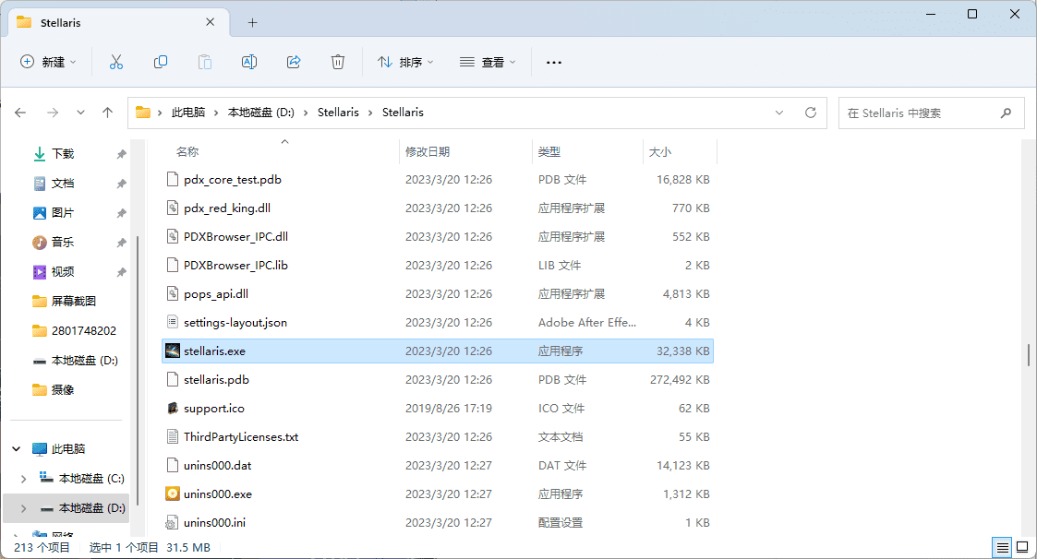Add a new tab with plus button
Viewport: 1037px width, 559px height.
coord(252,22)
